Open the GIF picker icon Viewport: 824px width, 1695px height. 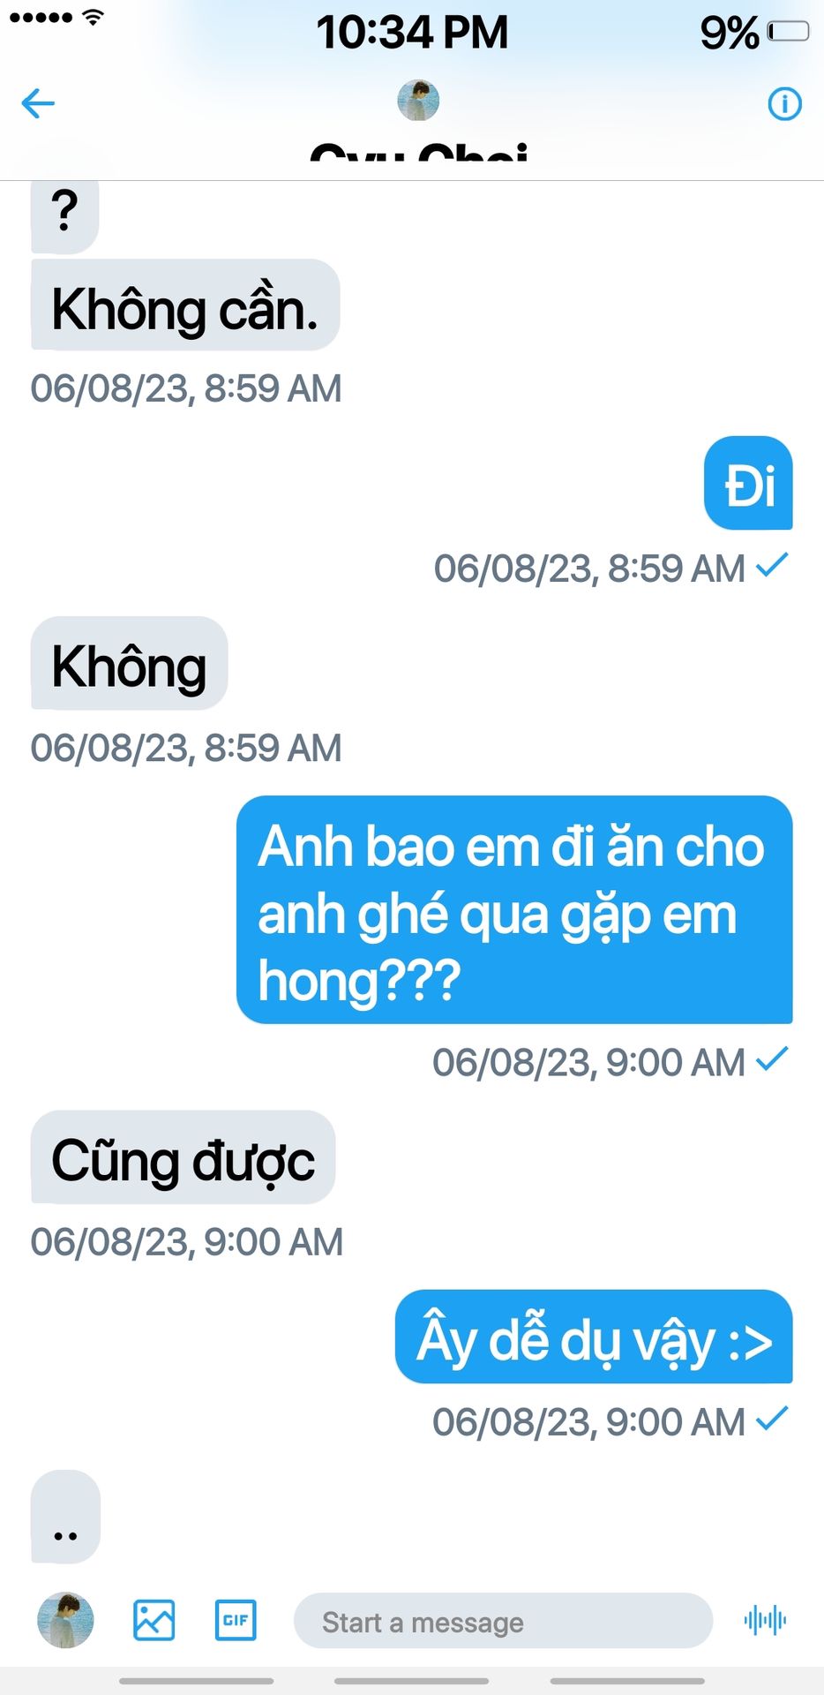click(236, 1620)
